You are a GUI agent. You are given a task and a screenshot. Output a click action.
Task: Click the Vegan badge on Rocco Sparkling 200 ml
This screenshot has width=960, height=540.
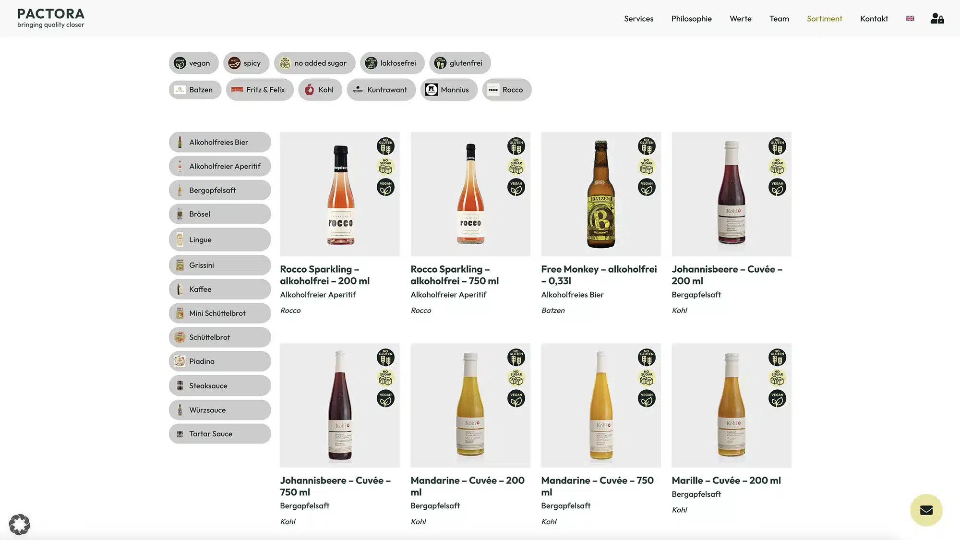point(385,187)
